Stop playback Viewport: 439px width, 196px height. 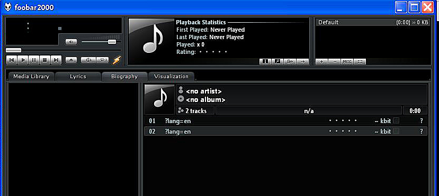click(x=44, y=60)
